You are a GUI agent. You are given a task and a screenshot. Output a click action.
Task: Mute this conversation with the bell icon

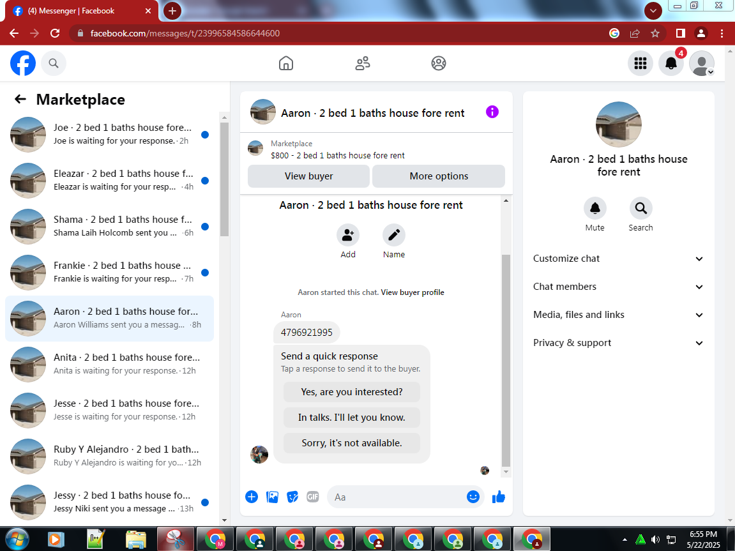click(x=595, y=208)
